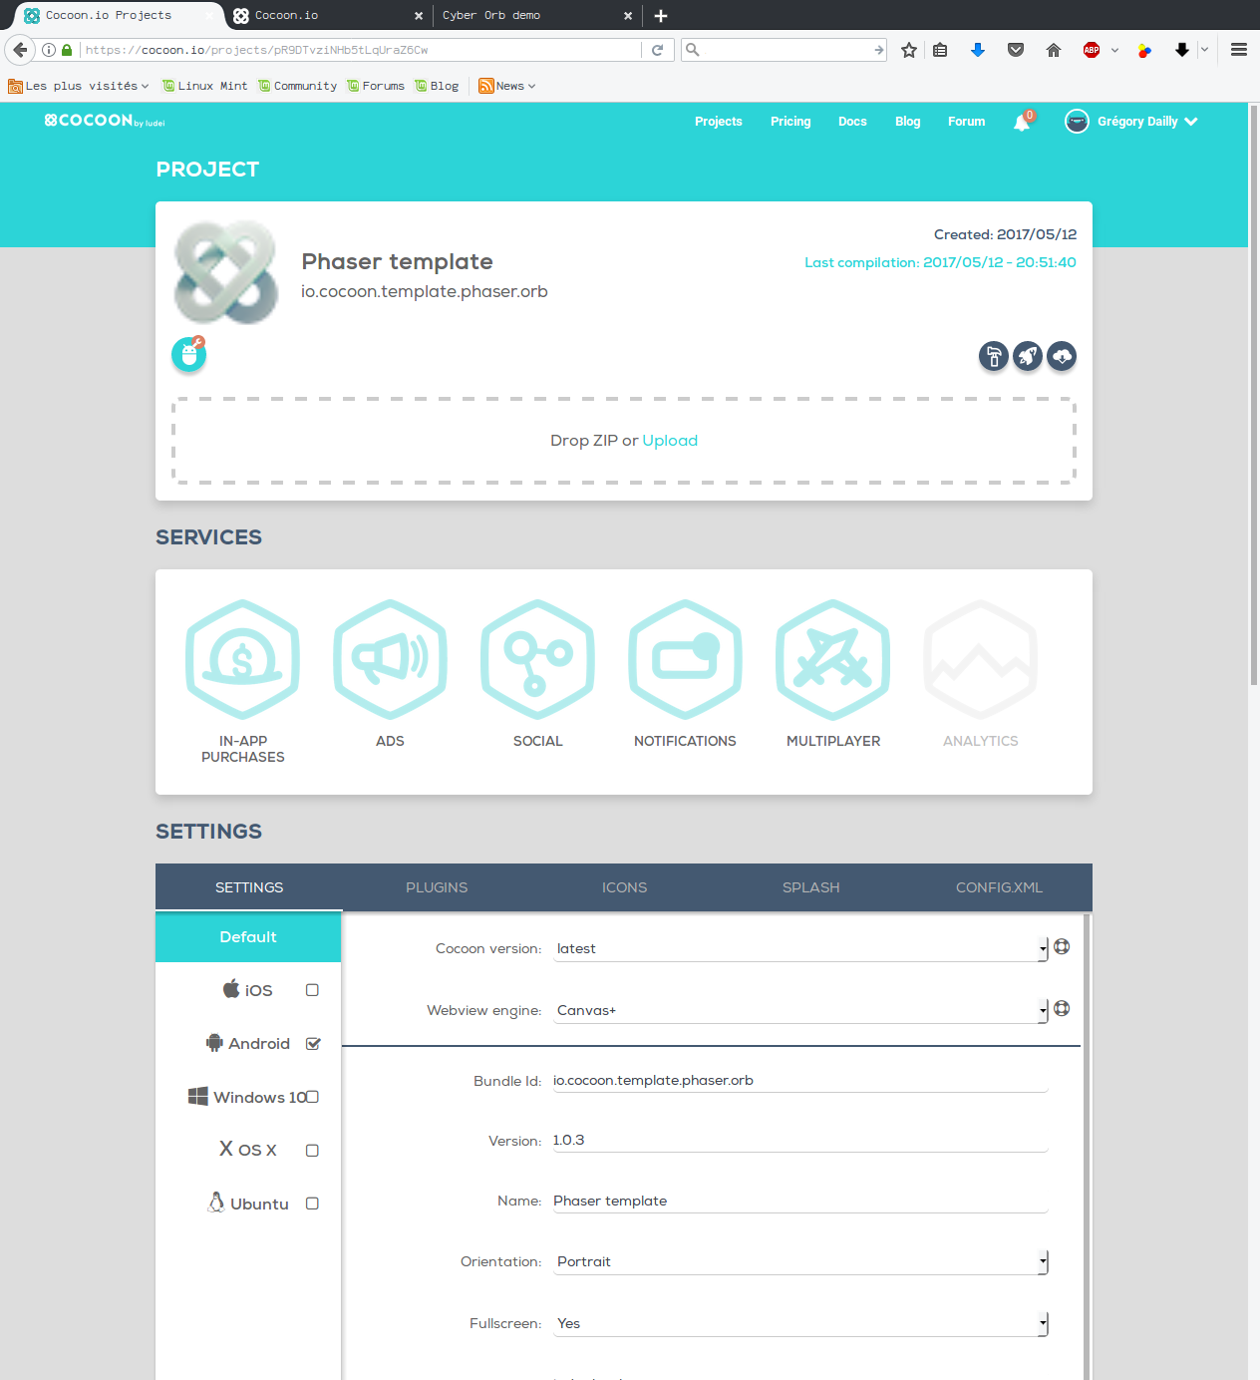Click the Cocoon logo in header

pos(104,121)
